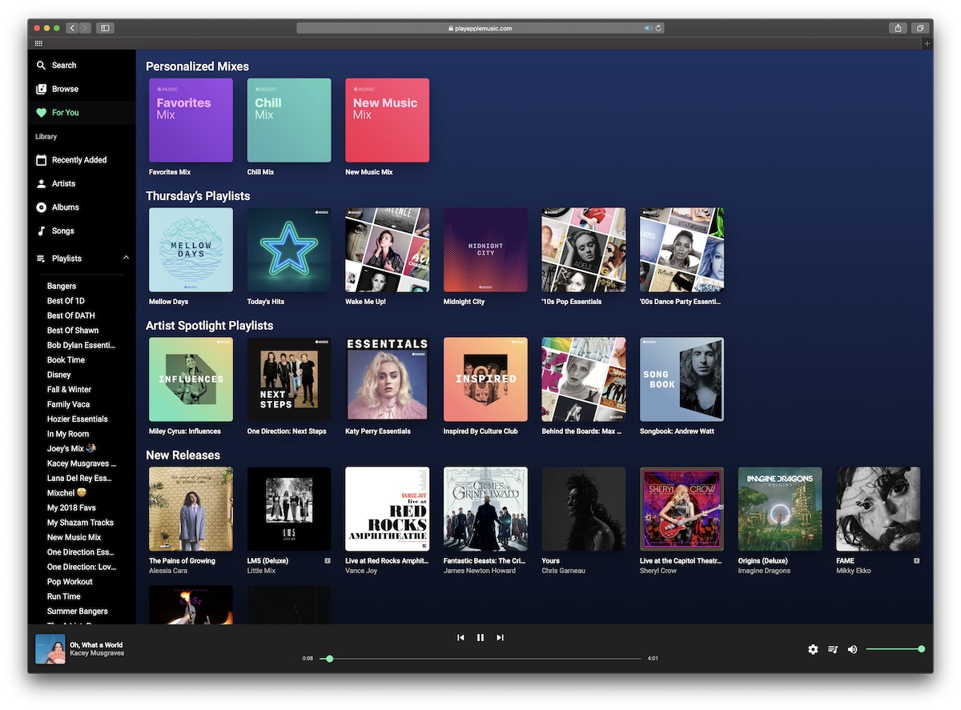Open the Albums disc icon
Image resolution: width=961 pixels, height=710 pixels.
(42, 207)
